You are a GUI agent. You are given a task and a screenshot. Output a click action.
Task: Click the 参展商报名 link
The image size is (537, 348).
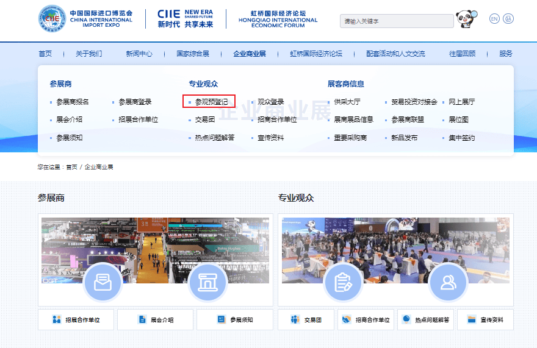pyautogui.click(x=73, y=102)
